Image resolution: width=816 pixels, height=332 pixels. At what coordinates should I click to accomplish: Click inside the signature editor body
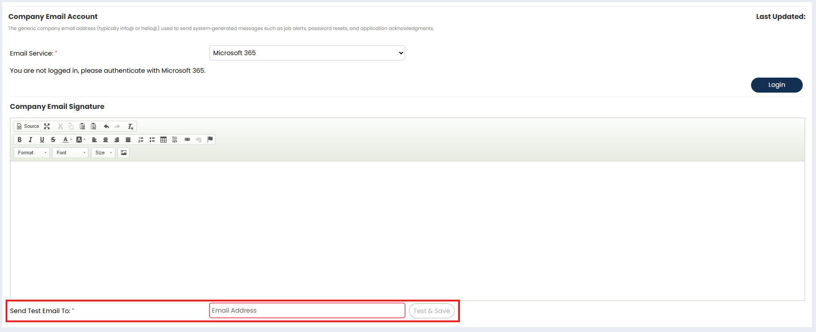pos(407,231)
